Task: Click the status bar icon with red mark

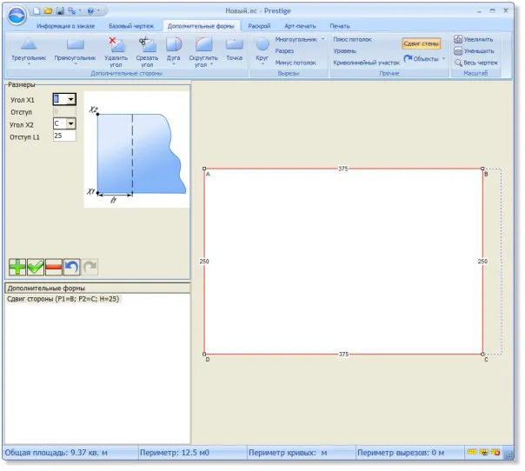Action: click(495, 452)
